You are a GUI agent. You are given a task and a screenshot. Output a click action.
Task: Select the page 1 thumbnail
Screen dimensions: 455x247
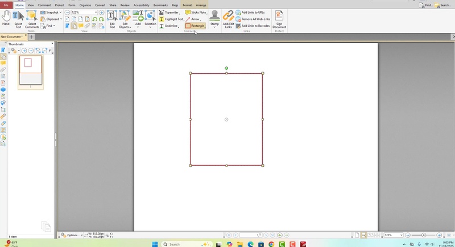pos(31,70)
